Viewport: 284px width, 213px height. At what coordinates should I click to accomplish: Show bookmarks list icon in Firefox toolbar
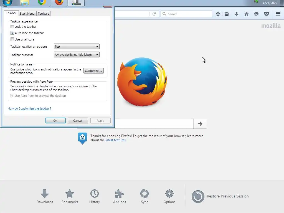(x=227, y=14)
